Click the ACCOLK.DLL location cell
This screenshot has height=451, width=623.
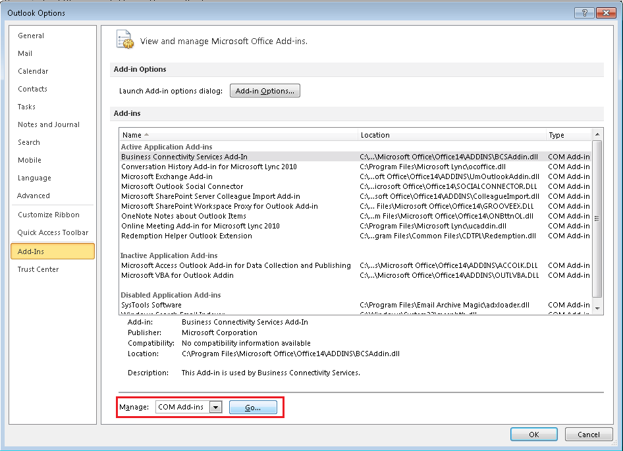coord(448,265)
